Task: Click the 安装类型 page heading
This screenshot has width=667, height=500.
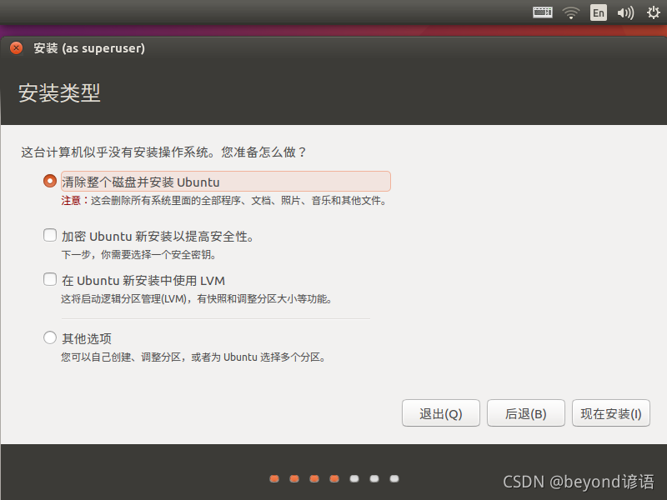Action: click(59, 92)
